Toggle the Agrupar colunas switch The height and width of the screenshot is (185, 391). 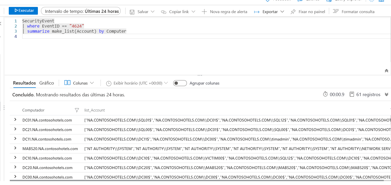pos(180,83)
